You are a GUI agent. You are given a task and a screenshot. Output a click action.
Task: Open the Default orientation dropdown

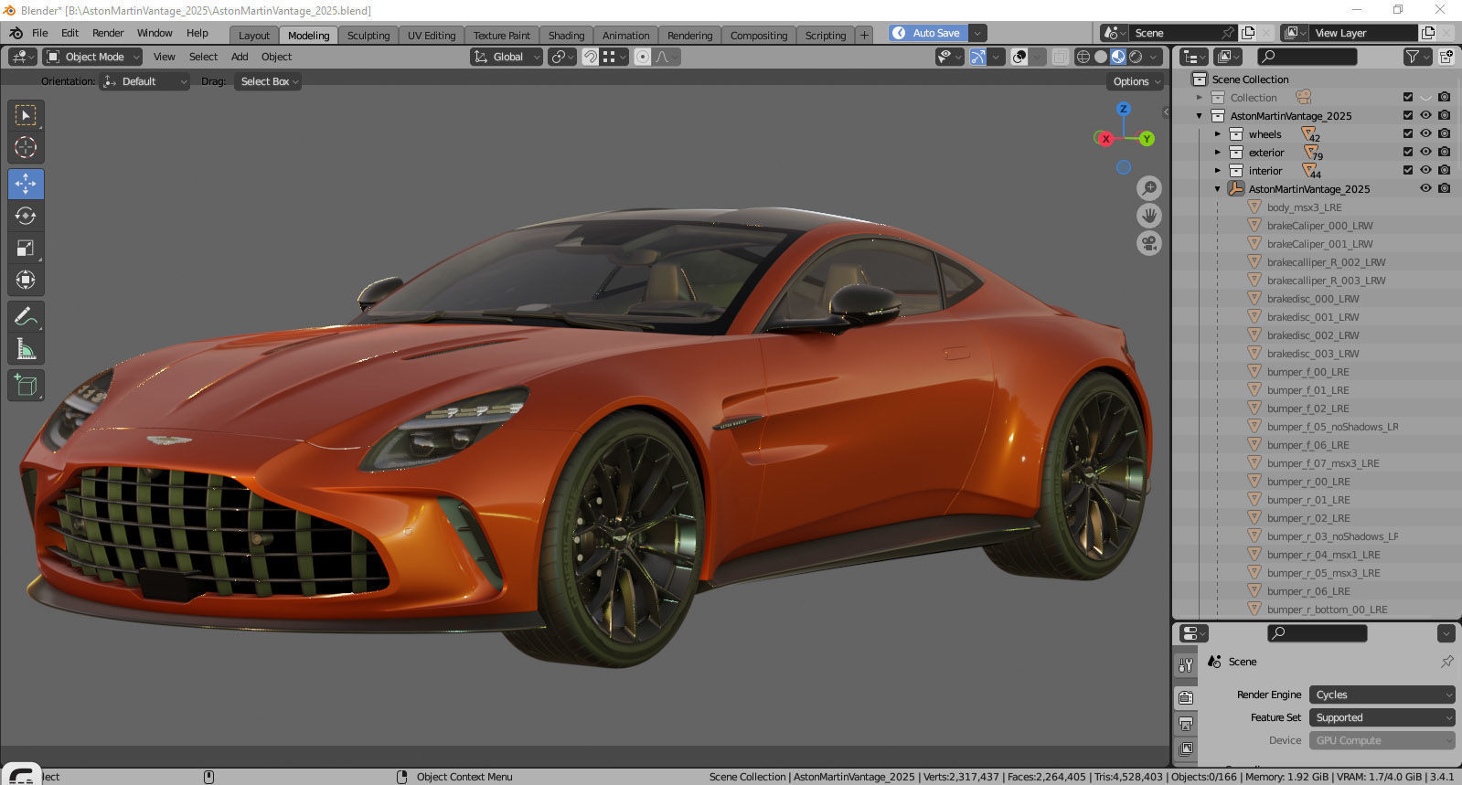[145, 81]
